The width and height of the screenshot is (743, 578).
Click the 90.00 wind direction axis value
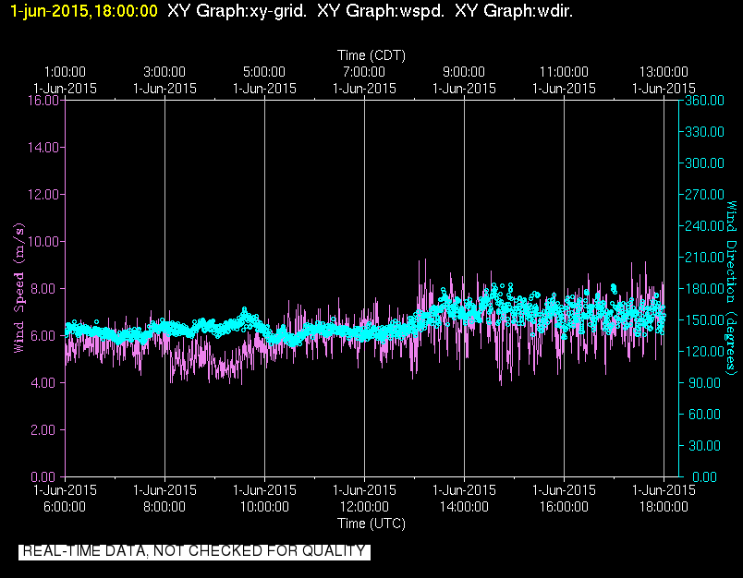[x=704, y=382]
